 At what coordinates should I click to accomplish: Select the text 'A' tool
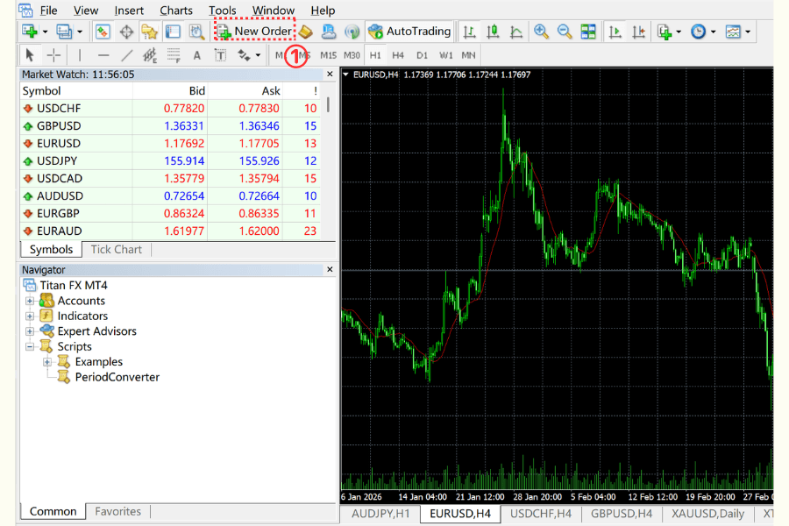196,55
